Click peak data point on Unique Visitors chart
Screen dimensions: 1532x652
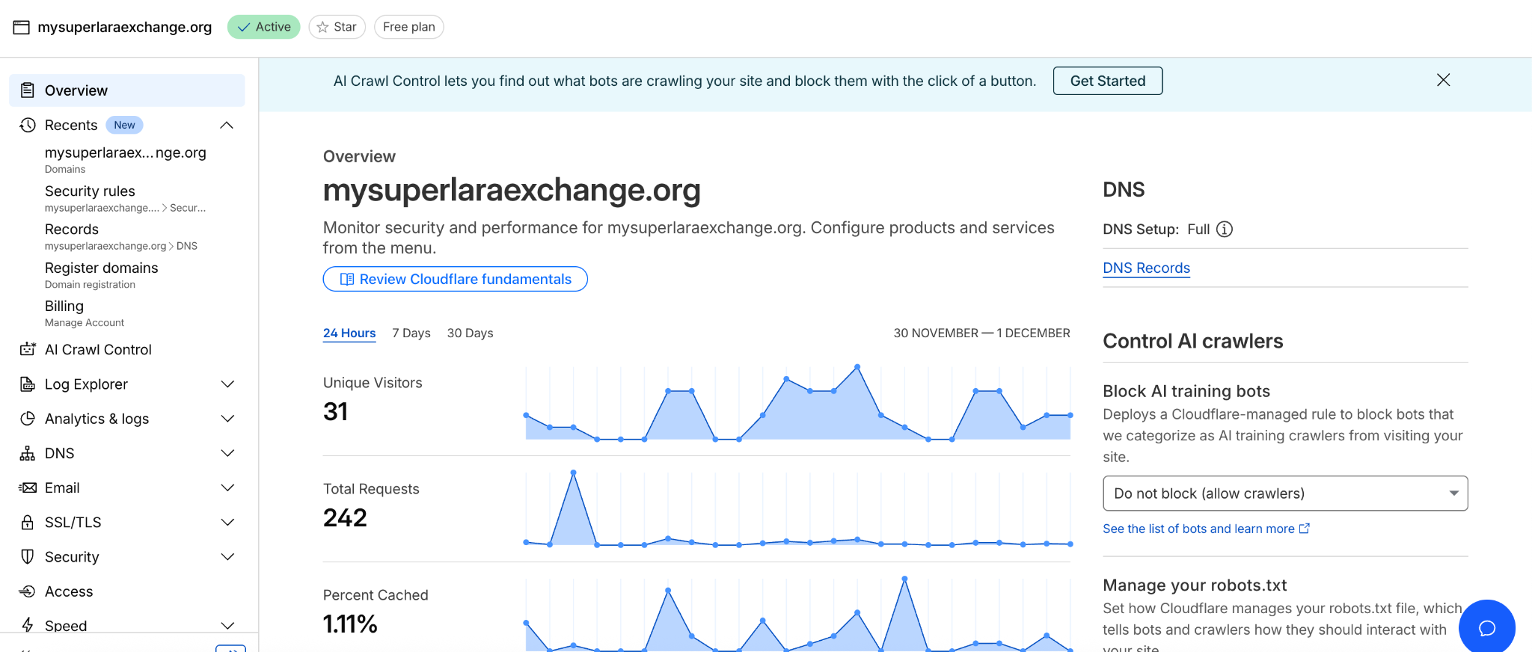click(x=857, y=367)
